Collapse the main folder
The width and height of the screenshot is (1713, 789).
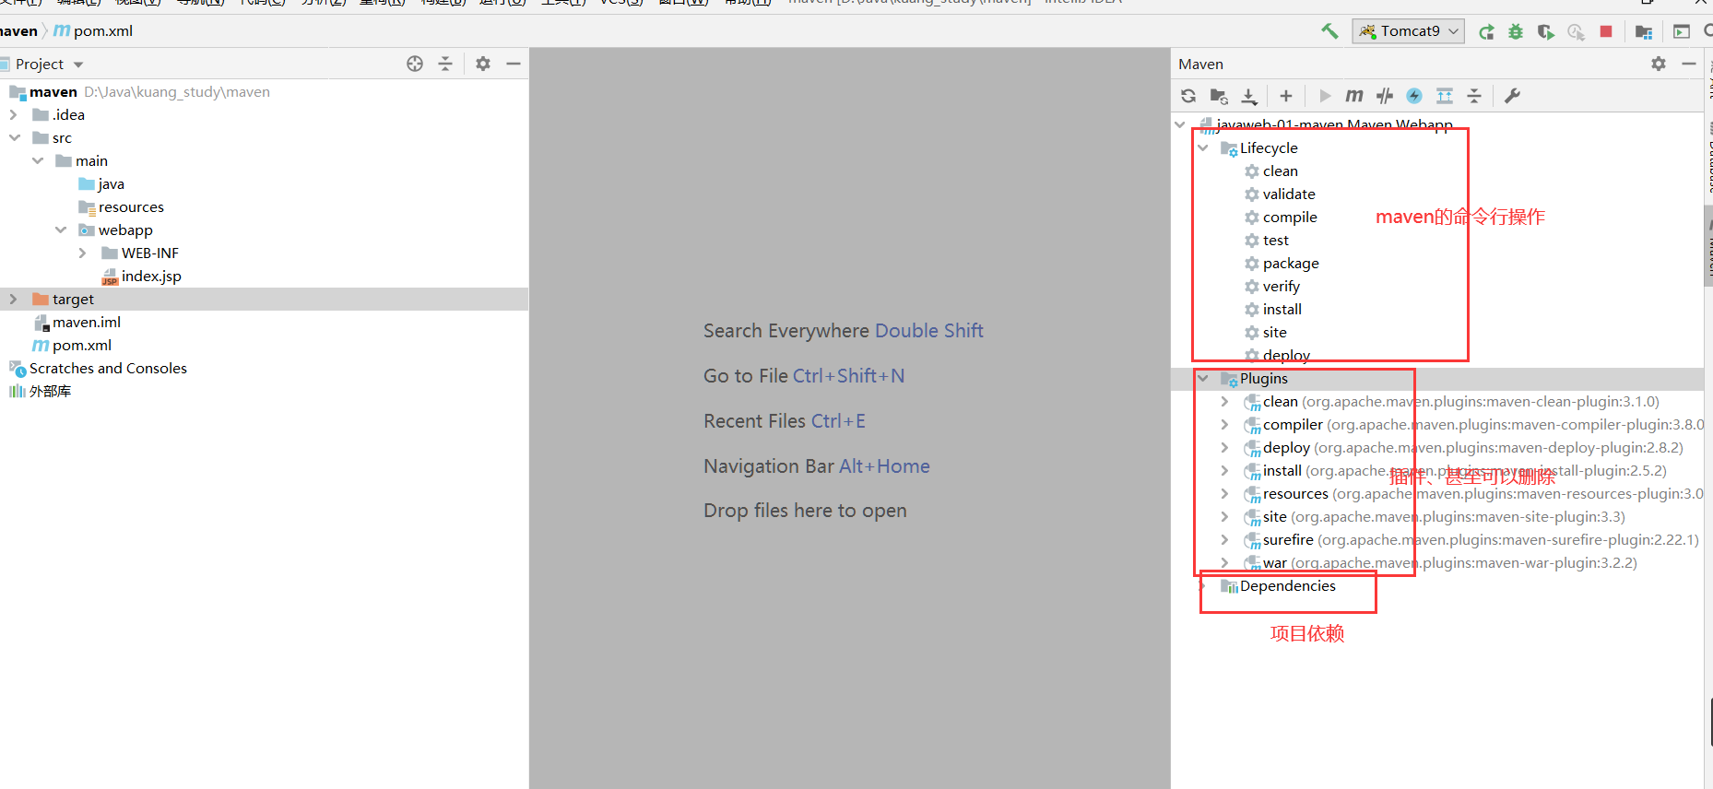tap(38, 161)
